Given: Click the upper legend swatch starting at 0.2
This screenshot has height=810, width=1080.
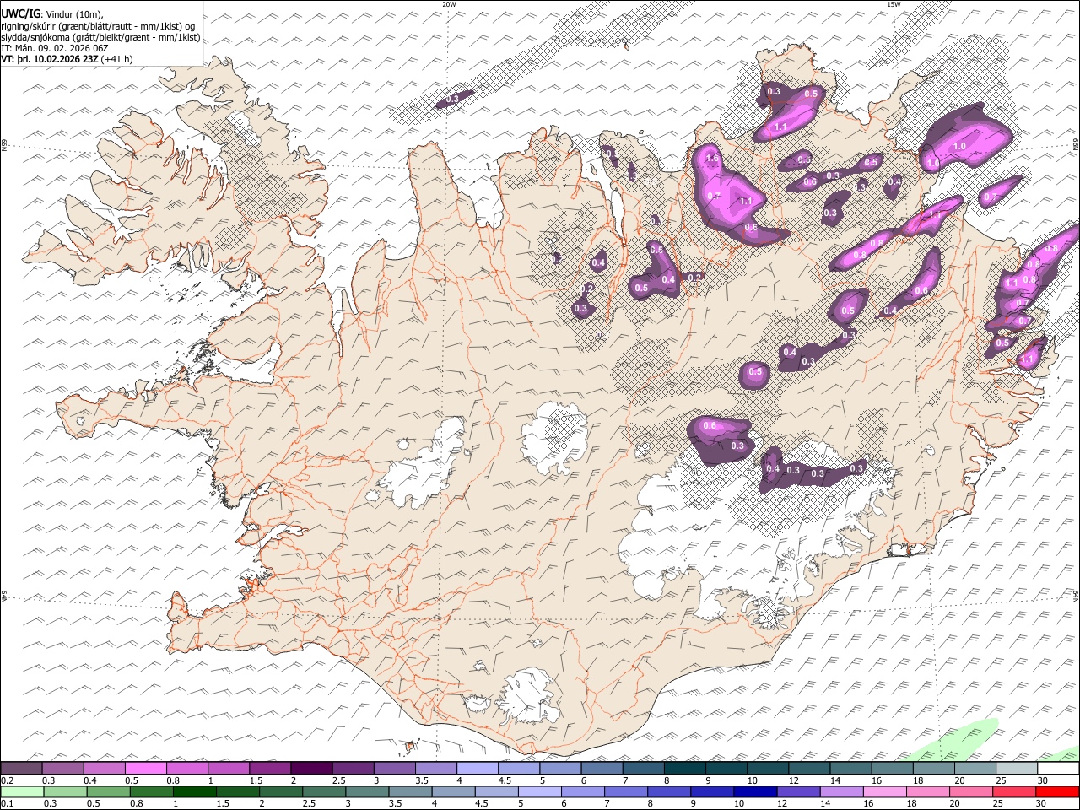Looking at the screenshot, I should [22, 768].
